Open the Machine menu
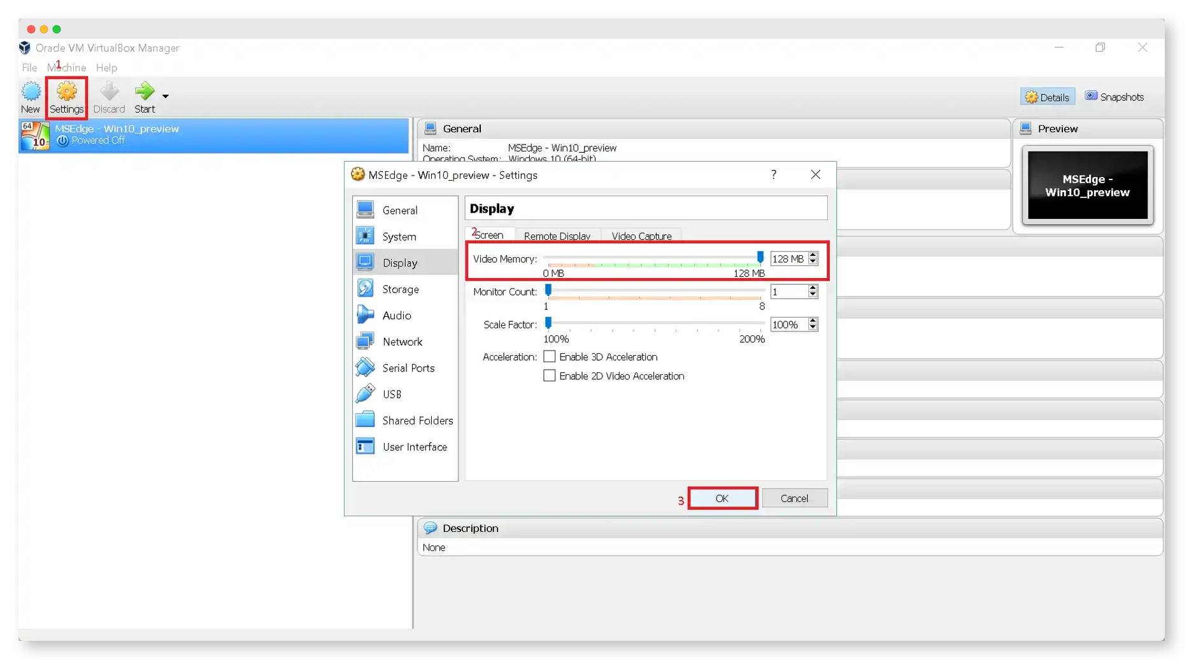Screen dimensions: 1196x672 66,67
